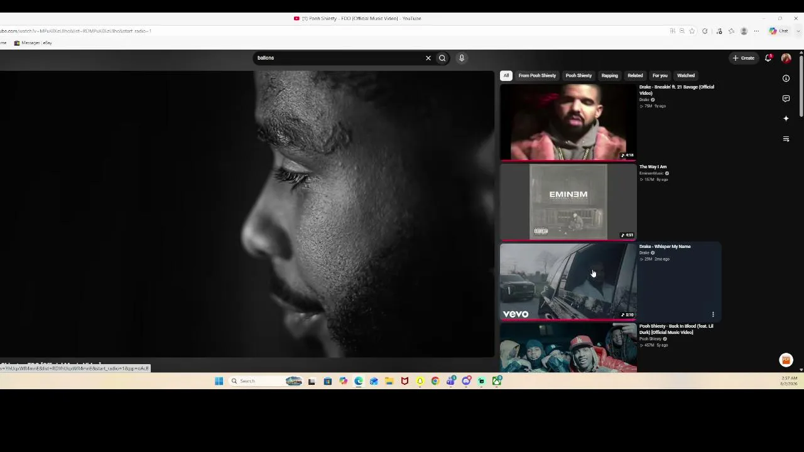The height and width of the screenshot is (452, 804).
Task: Open Windows Start menu
Action: [x=219, y=381]
